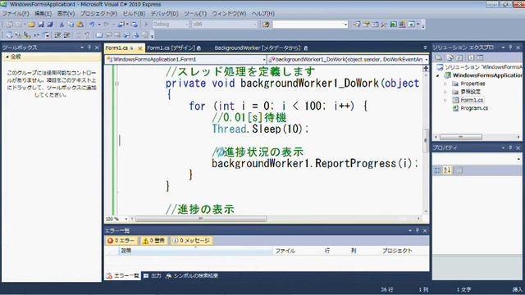Image resolution: width=525 pixels, height=295 pixels.
Task: Click the 説明 column header
Action: click(195, 251)
